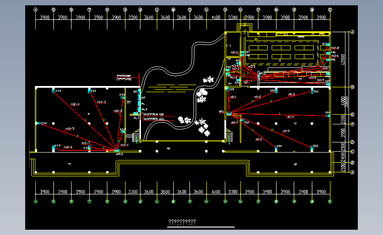
Task: Click the drawing title question-mark text
Action: click(182, 222)
